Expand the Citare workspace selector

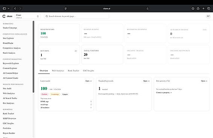tap(27, 16)
